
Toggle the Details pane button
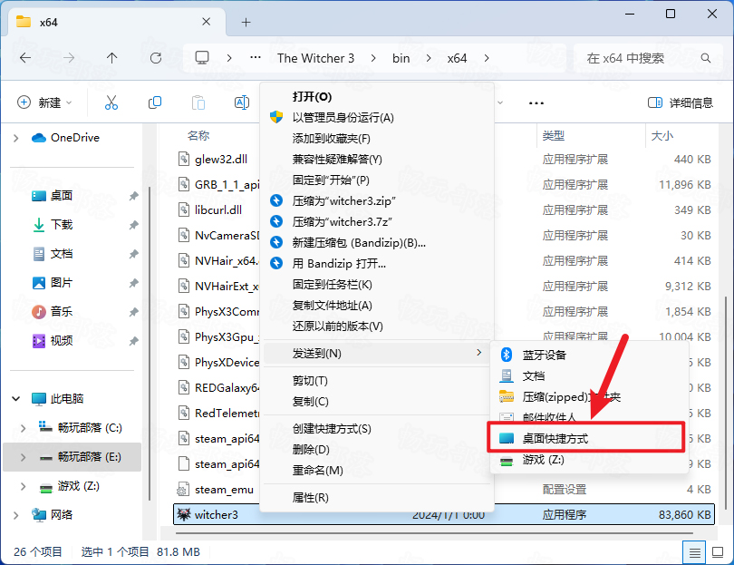(681, 102)
